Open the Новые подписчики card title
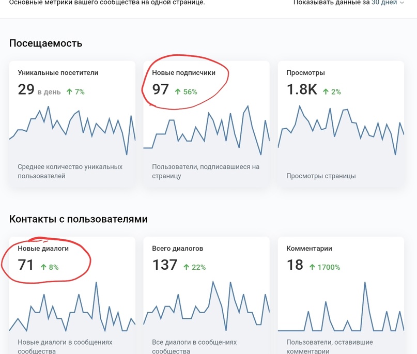This screenshot has height=354, width=417. point(183,73)
